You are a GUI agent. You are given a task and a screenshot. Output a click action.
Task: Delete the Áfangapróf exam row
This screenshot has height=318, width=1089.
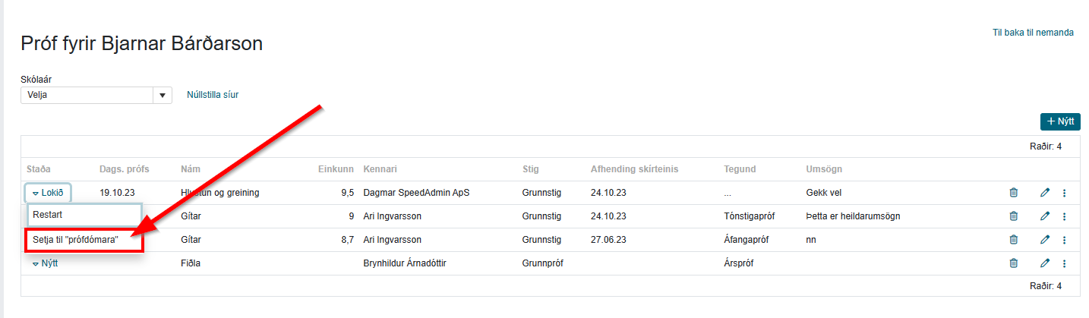1013,240
